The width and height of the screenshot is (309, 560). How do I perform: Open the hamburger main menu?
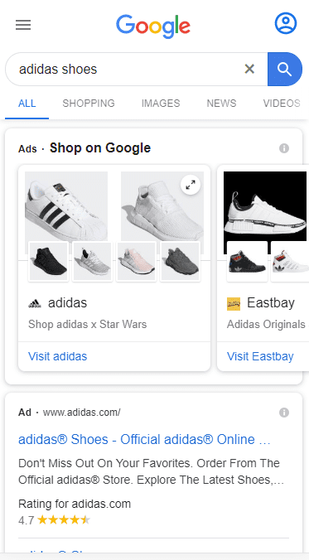point(23,25)
